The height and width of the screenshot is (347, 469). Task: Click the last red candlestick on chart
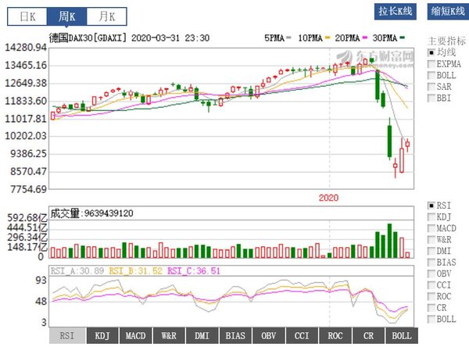coord(407,145)
